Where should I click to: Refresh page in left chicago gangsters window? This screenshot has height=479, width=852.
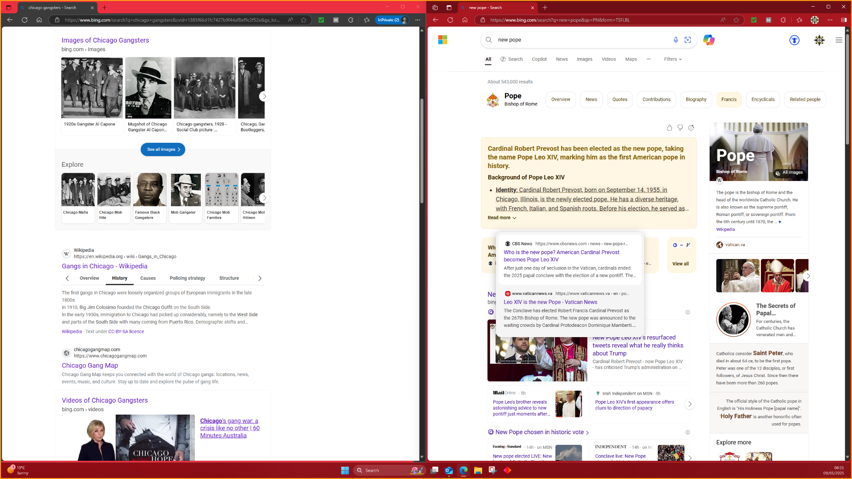pyautogui.click(x=24, y=20)
